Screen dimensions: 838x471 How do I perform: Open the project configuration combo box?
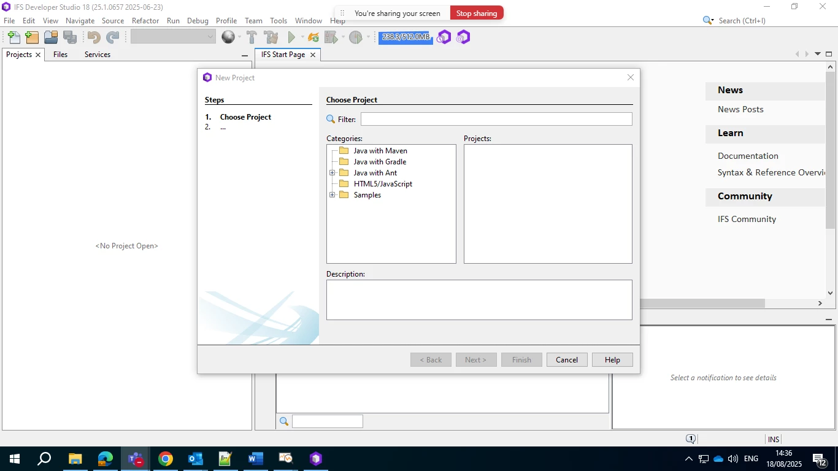click(x=173, y=37)
